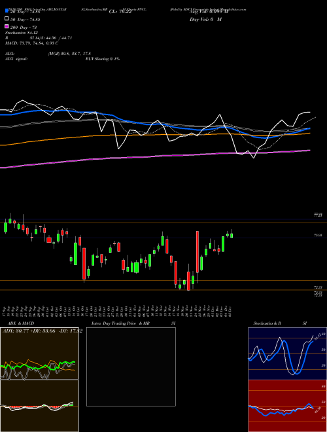Click the 'SI 14/3: 44.56 / 44.71' RSI text

[x=51, y=38]
